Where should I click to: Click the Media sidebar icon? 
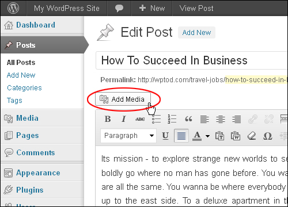point(9,118)
